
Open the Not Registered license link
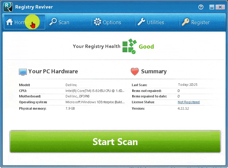[189, 102]
